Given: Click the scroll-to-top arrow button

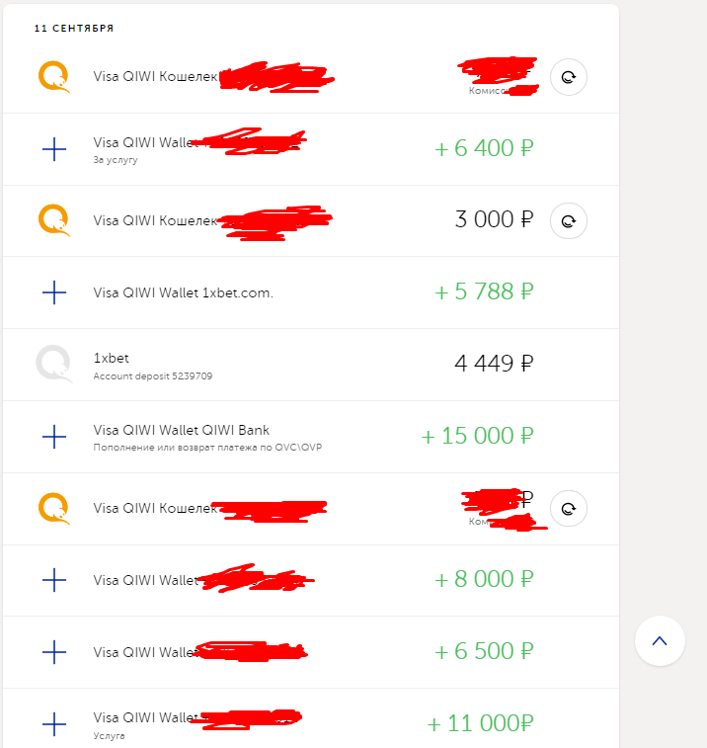Looking at the screenshot, I should point(660,640).
